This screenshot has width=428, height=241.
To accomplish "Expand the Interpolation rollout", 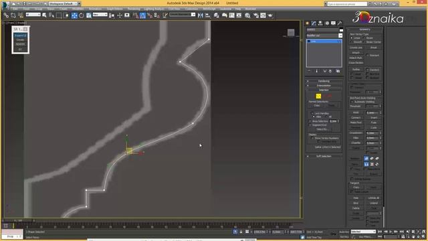I will tap(324, 86).
